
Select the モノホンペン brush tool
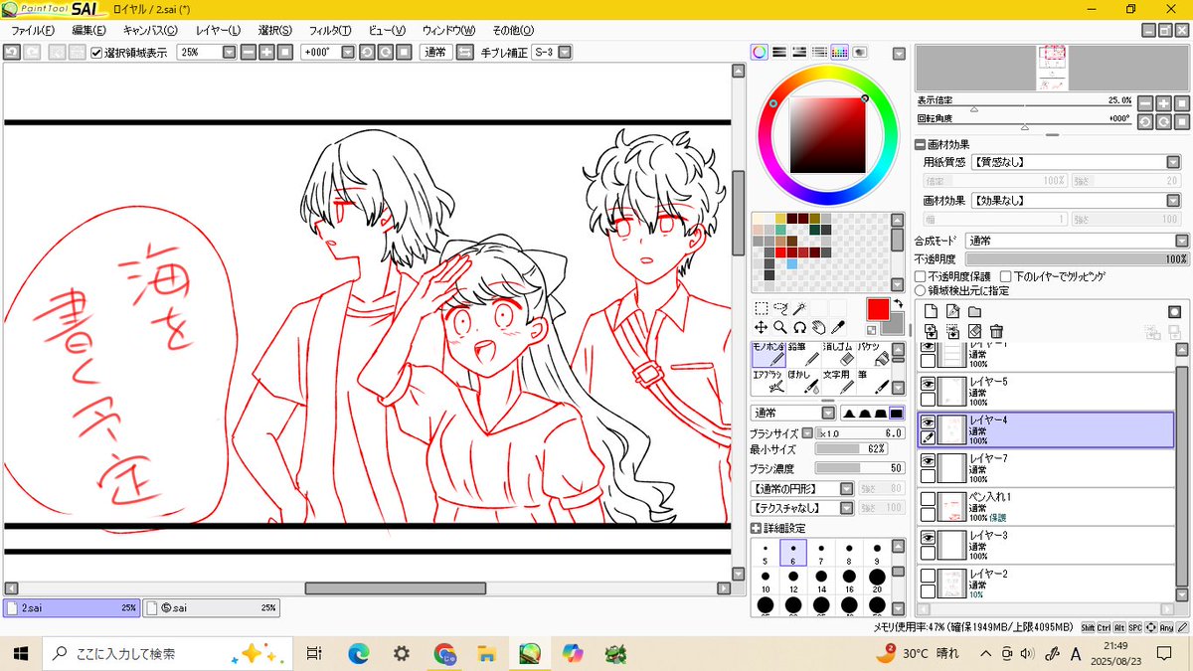click(x=769, y=353)
